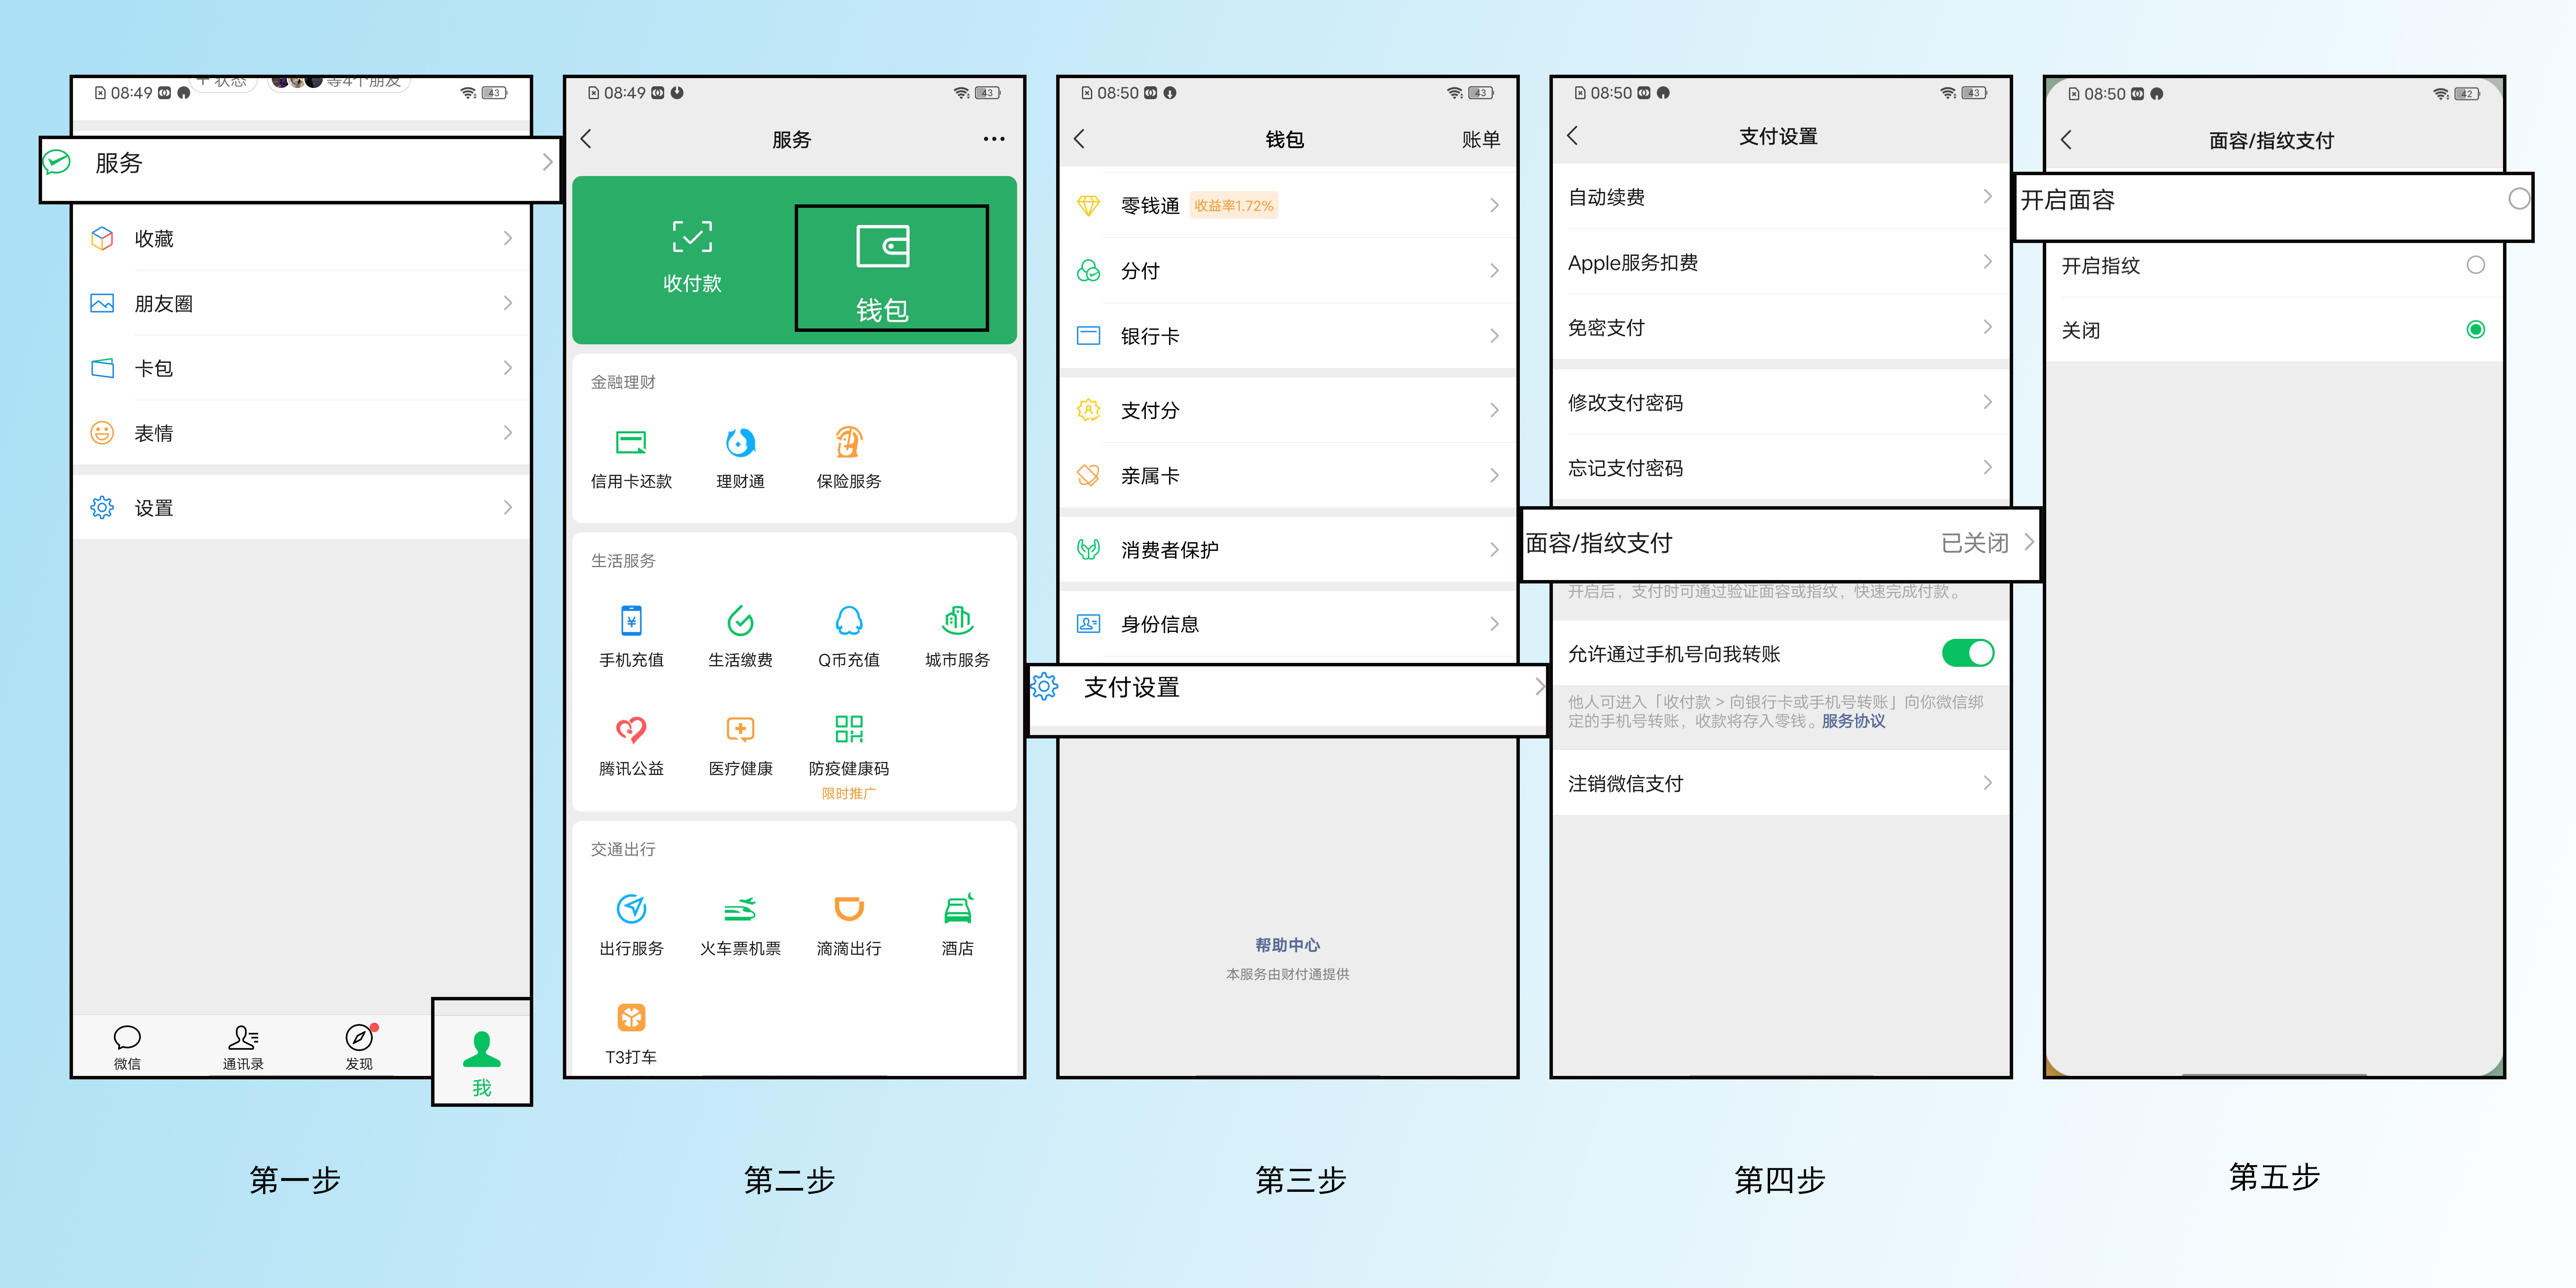This screenshot has height=1288, width=2576.
Task: Tap the 限时推广 label
Action: tap(849, 794)
